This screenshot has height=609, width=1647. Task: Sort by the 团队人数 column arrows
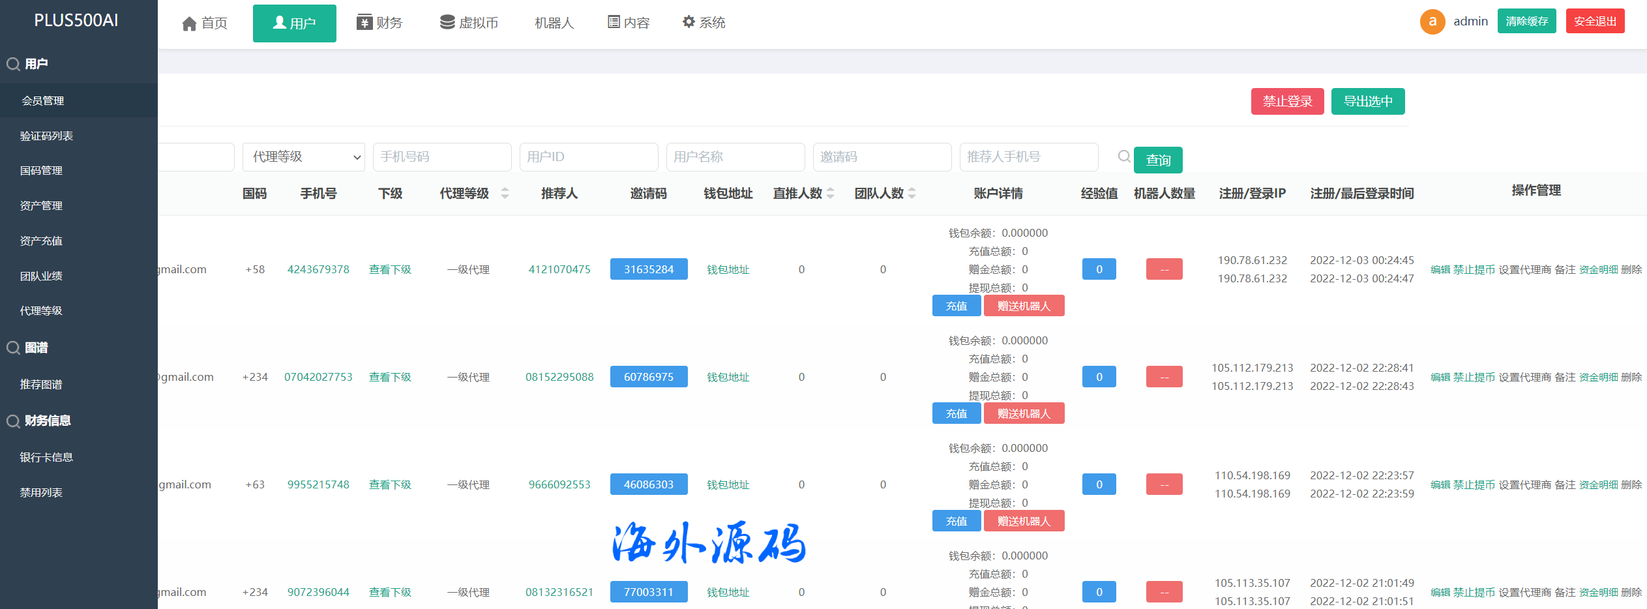912,194
